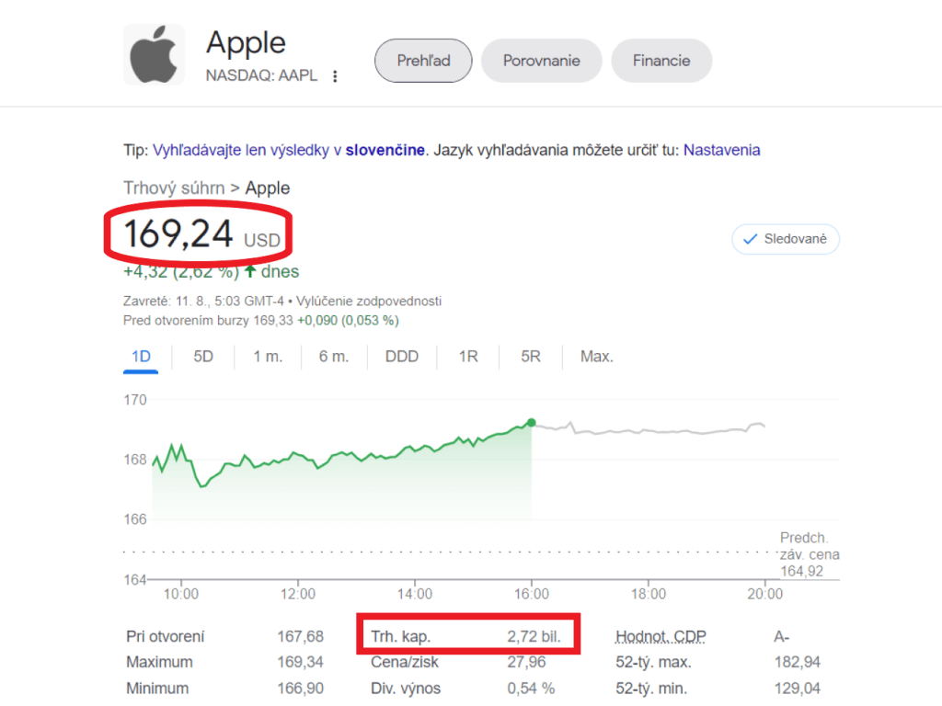The image size is (942, 706).
Task: Click the Apple logo icon
Action: tap(154, 54)
